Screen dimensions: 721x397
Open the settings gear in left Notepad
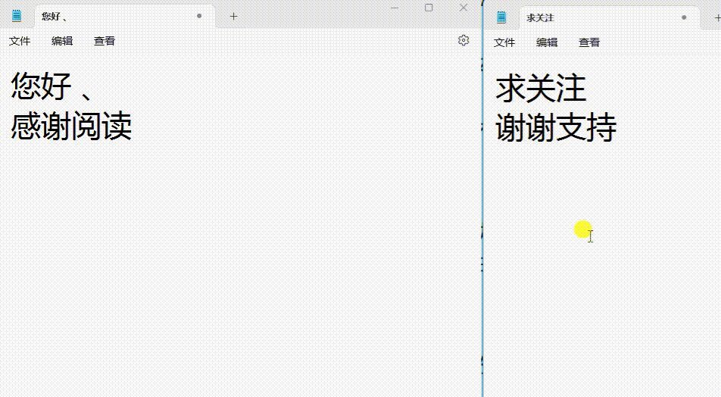click(463, 40)
